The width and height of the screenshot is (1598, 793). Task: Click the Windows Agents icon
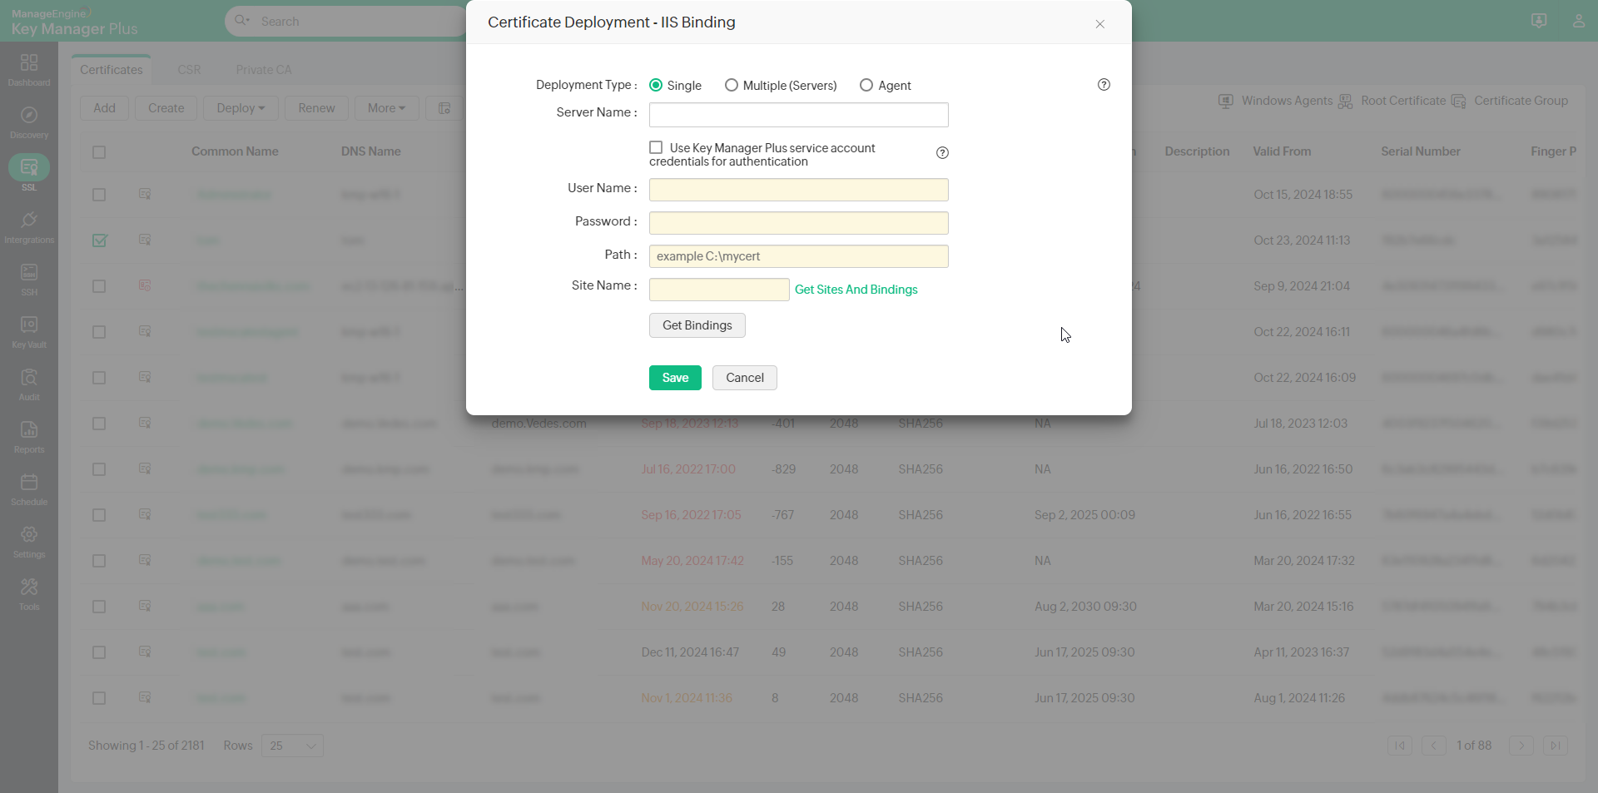pyautogui.click(x=1226, y=101)
